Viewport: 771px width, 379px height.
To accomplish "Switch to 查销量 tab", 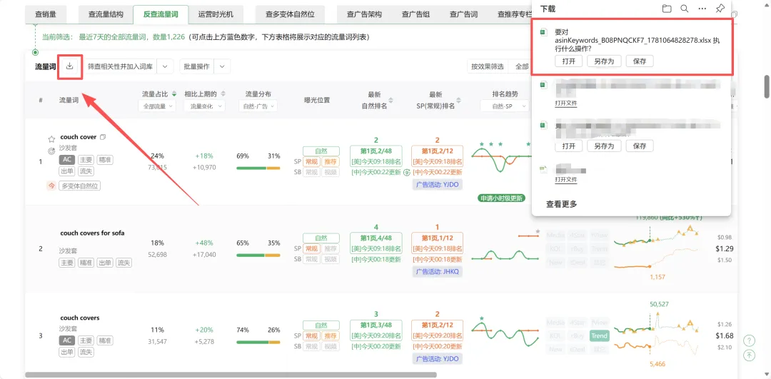I will coord(45,14).
